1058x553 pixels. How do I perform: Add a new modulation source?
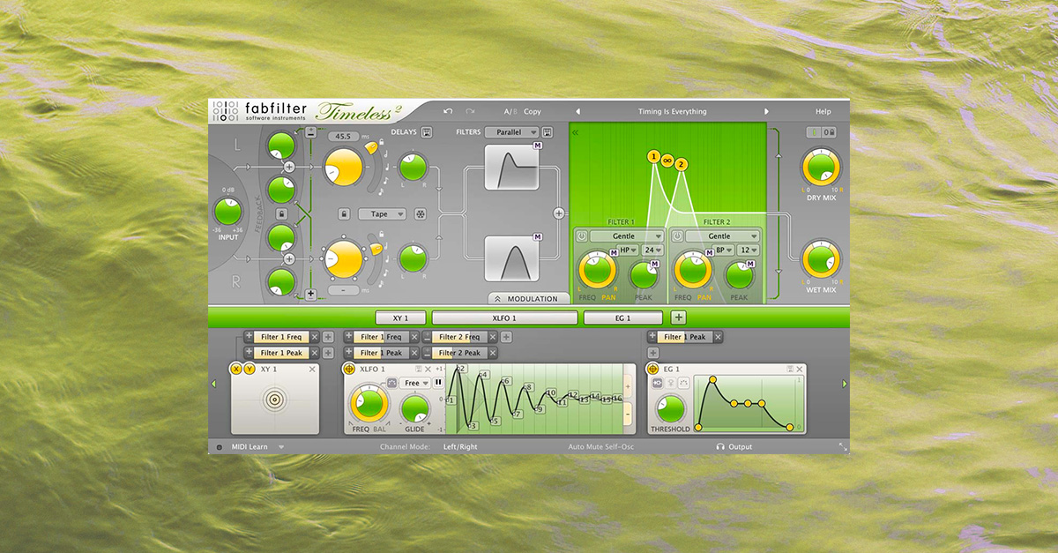click(678, 318)
